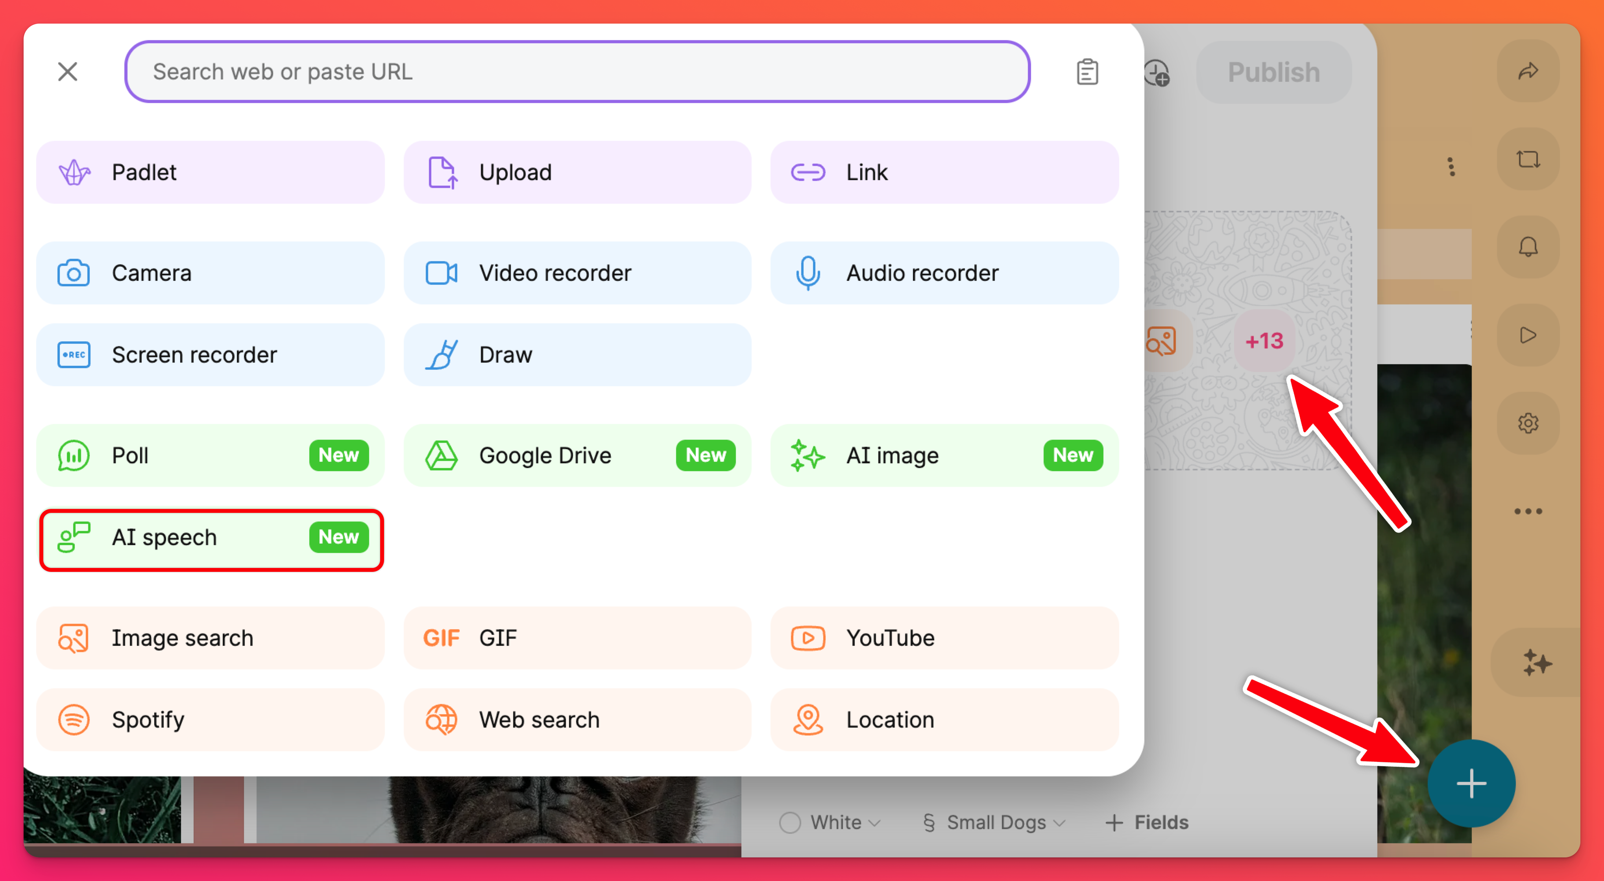Open the horizontal three-dot more menu in sidebar
Screen dimensions: 1604x881
(x=1528, y=511)
